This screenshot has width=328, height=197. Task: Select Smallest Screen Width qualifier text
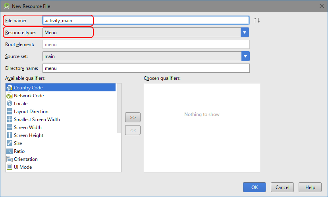(x=37, y=120)
